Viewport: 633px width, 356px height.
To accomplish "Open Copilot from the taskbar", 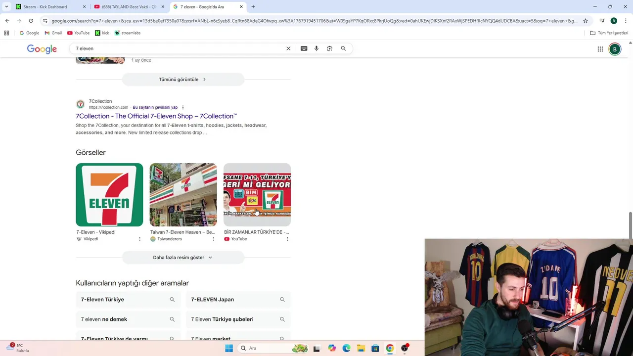I will click(331, 348).
